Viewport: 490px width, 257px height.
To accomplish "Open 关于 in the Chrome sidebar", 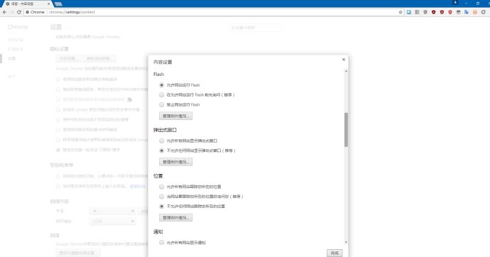I will pos(11,77).
